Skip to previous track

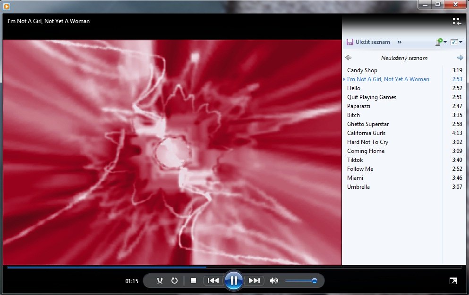tap(213, 281)
